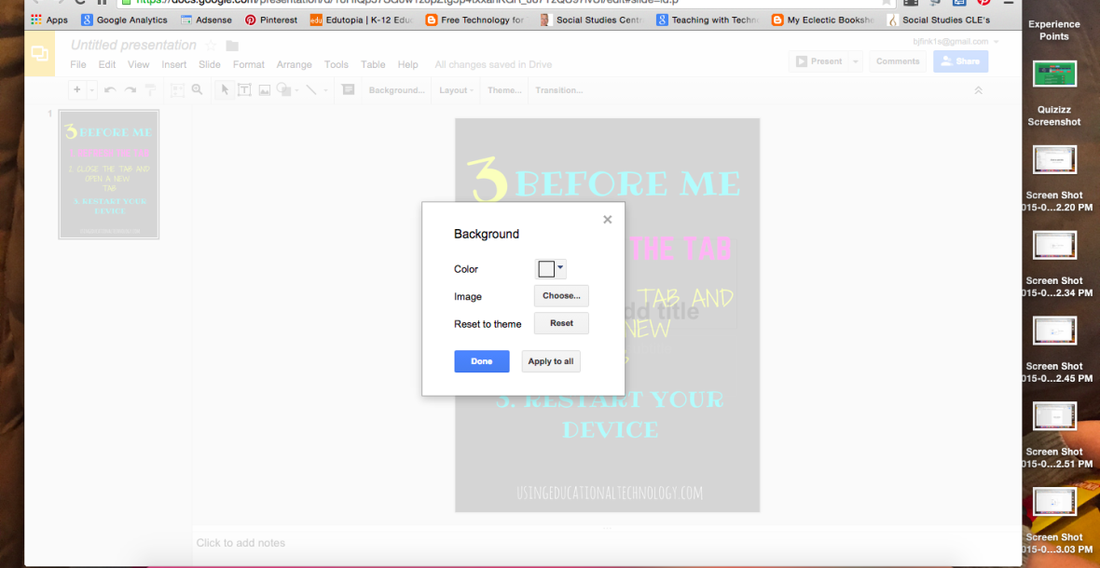Expand the new slide layout dropdown arrow
The image size is (1100, 568).
[92, 89]
